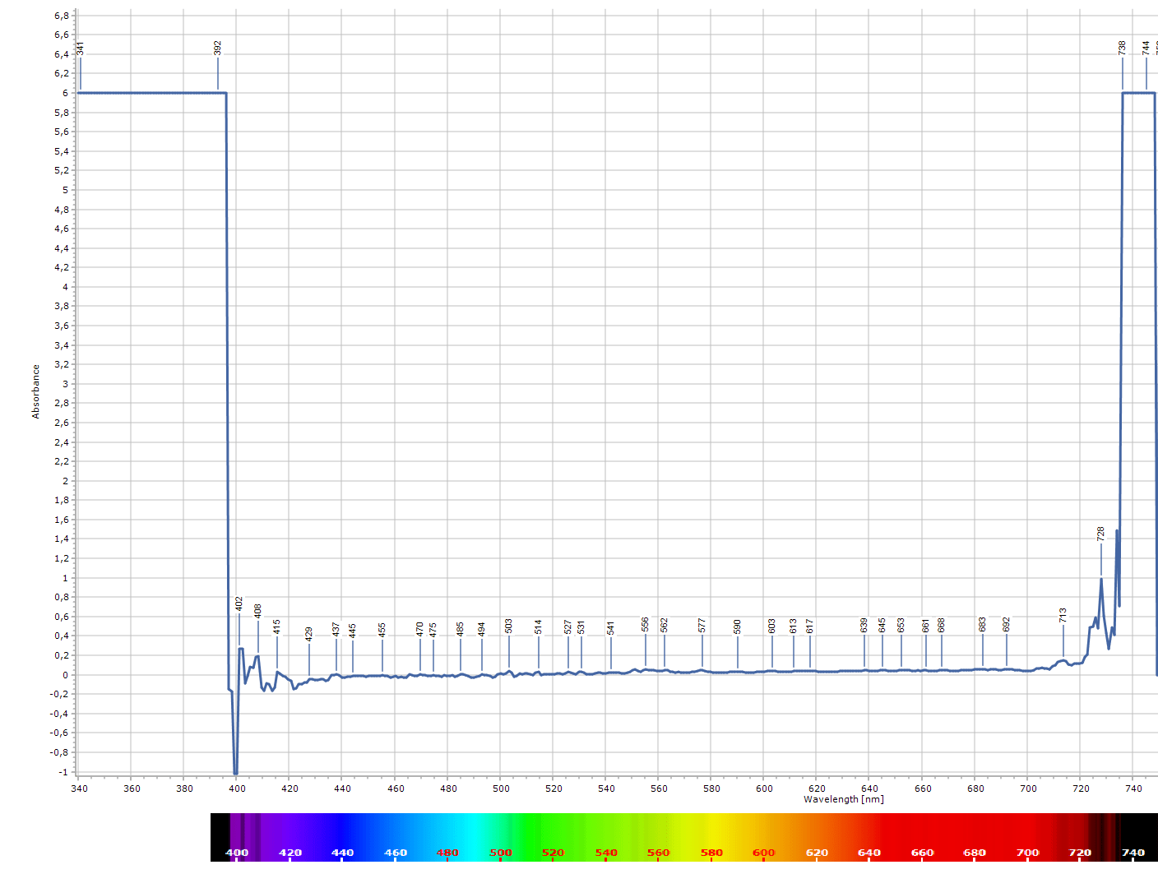Pick the 556 nm peak label
The width and height of the screenshot is (1158, 874).
click(646, 625)
